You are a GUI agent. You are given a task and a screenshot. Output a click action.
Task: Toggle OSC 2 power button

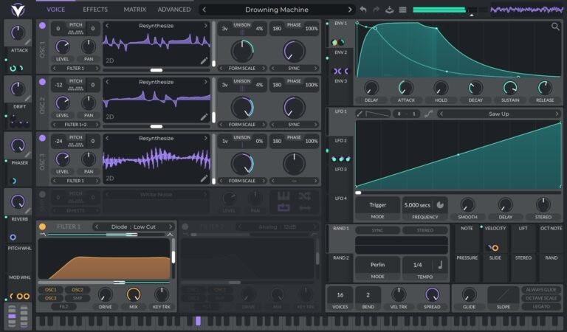(42, 82)
